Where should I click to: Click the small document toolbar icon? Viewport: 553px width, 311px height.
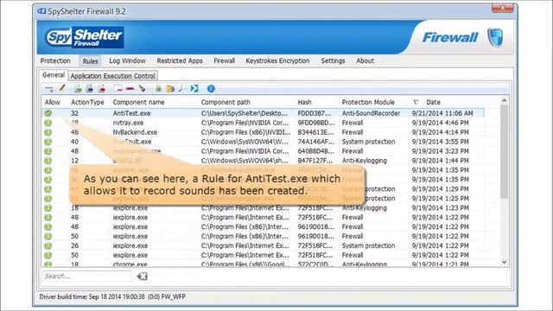(x=158, y=89)
